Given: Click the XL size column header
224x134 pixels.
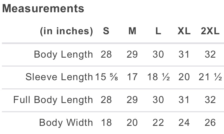Looking at the screenshot, I should 184,31.
